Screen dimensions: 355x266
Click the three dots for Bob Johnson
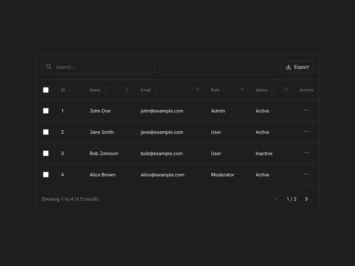click(x=306, y=153)
